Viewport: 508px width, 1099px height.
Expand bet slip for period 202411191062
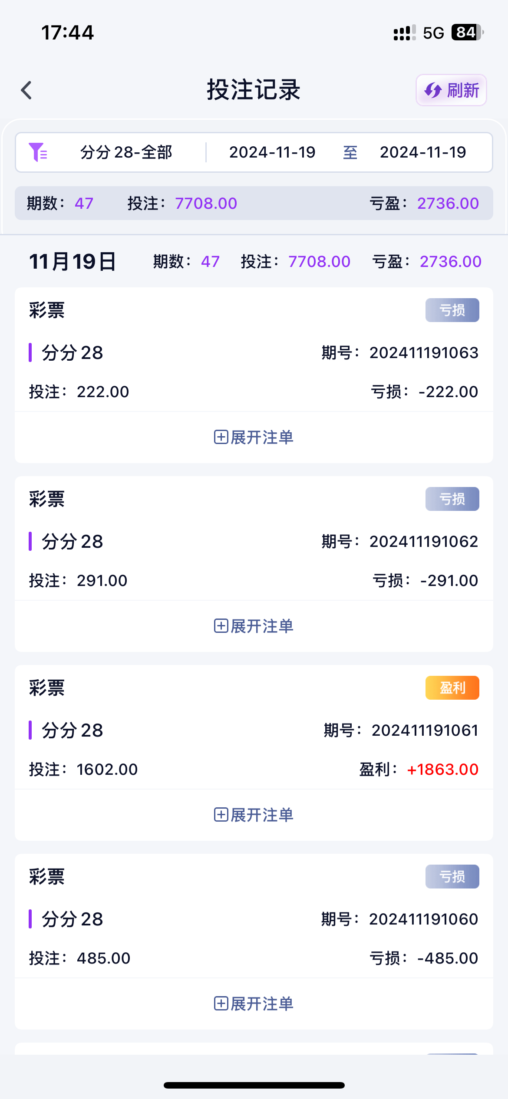tap(254, 626)
